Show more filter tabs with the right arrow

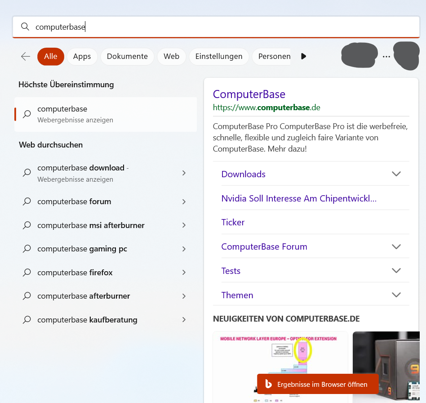click(x=304, y=56)
